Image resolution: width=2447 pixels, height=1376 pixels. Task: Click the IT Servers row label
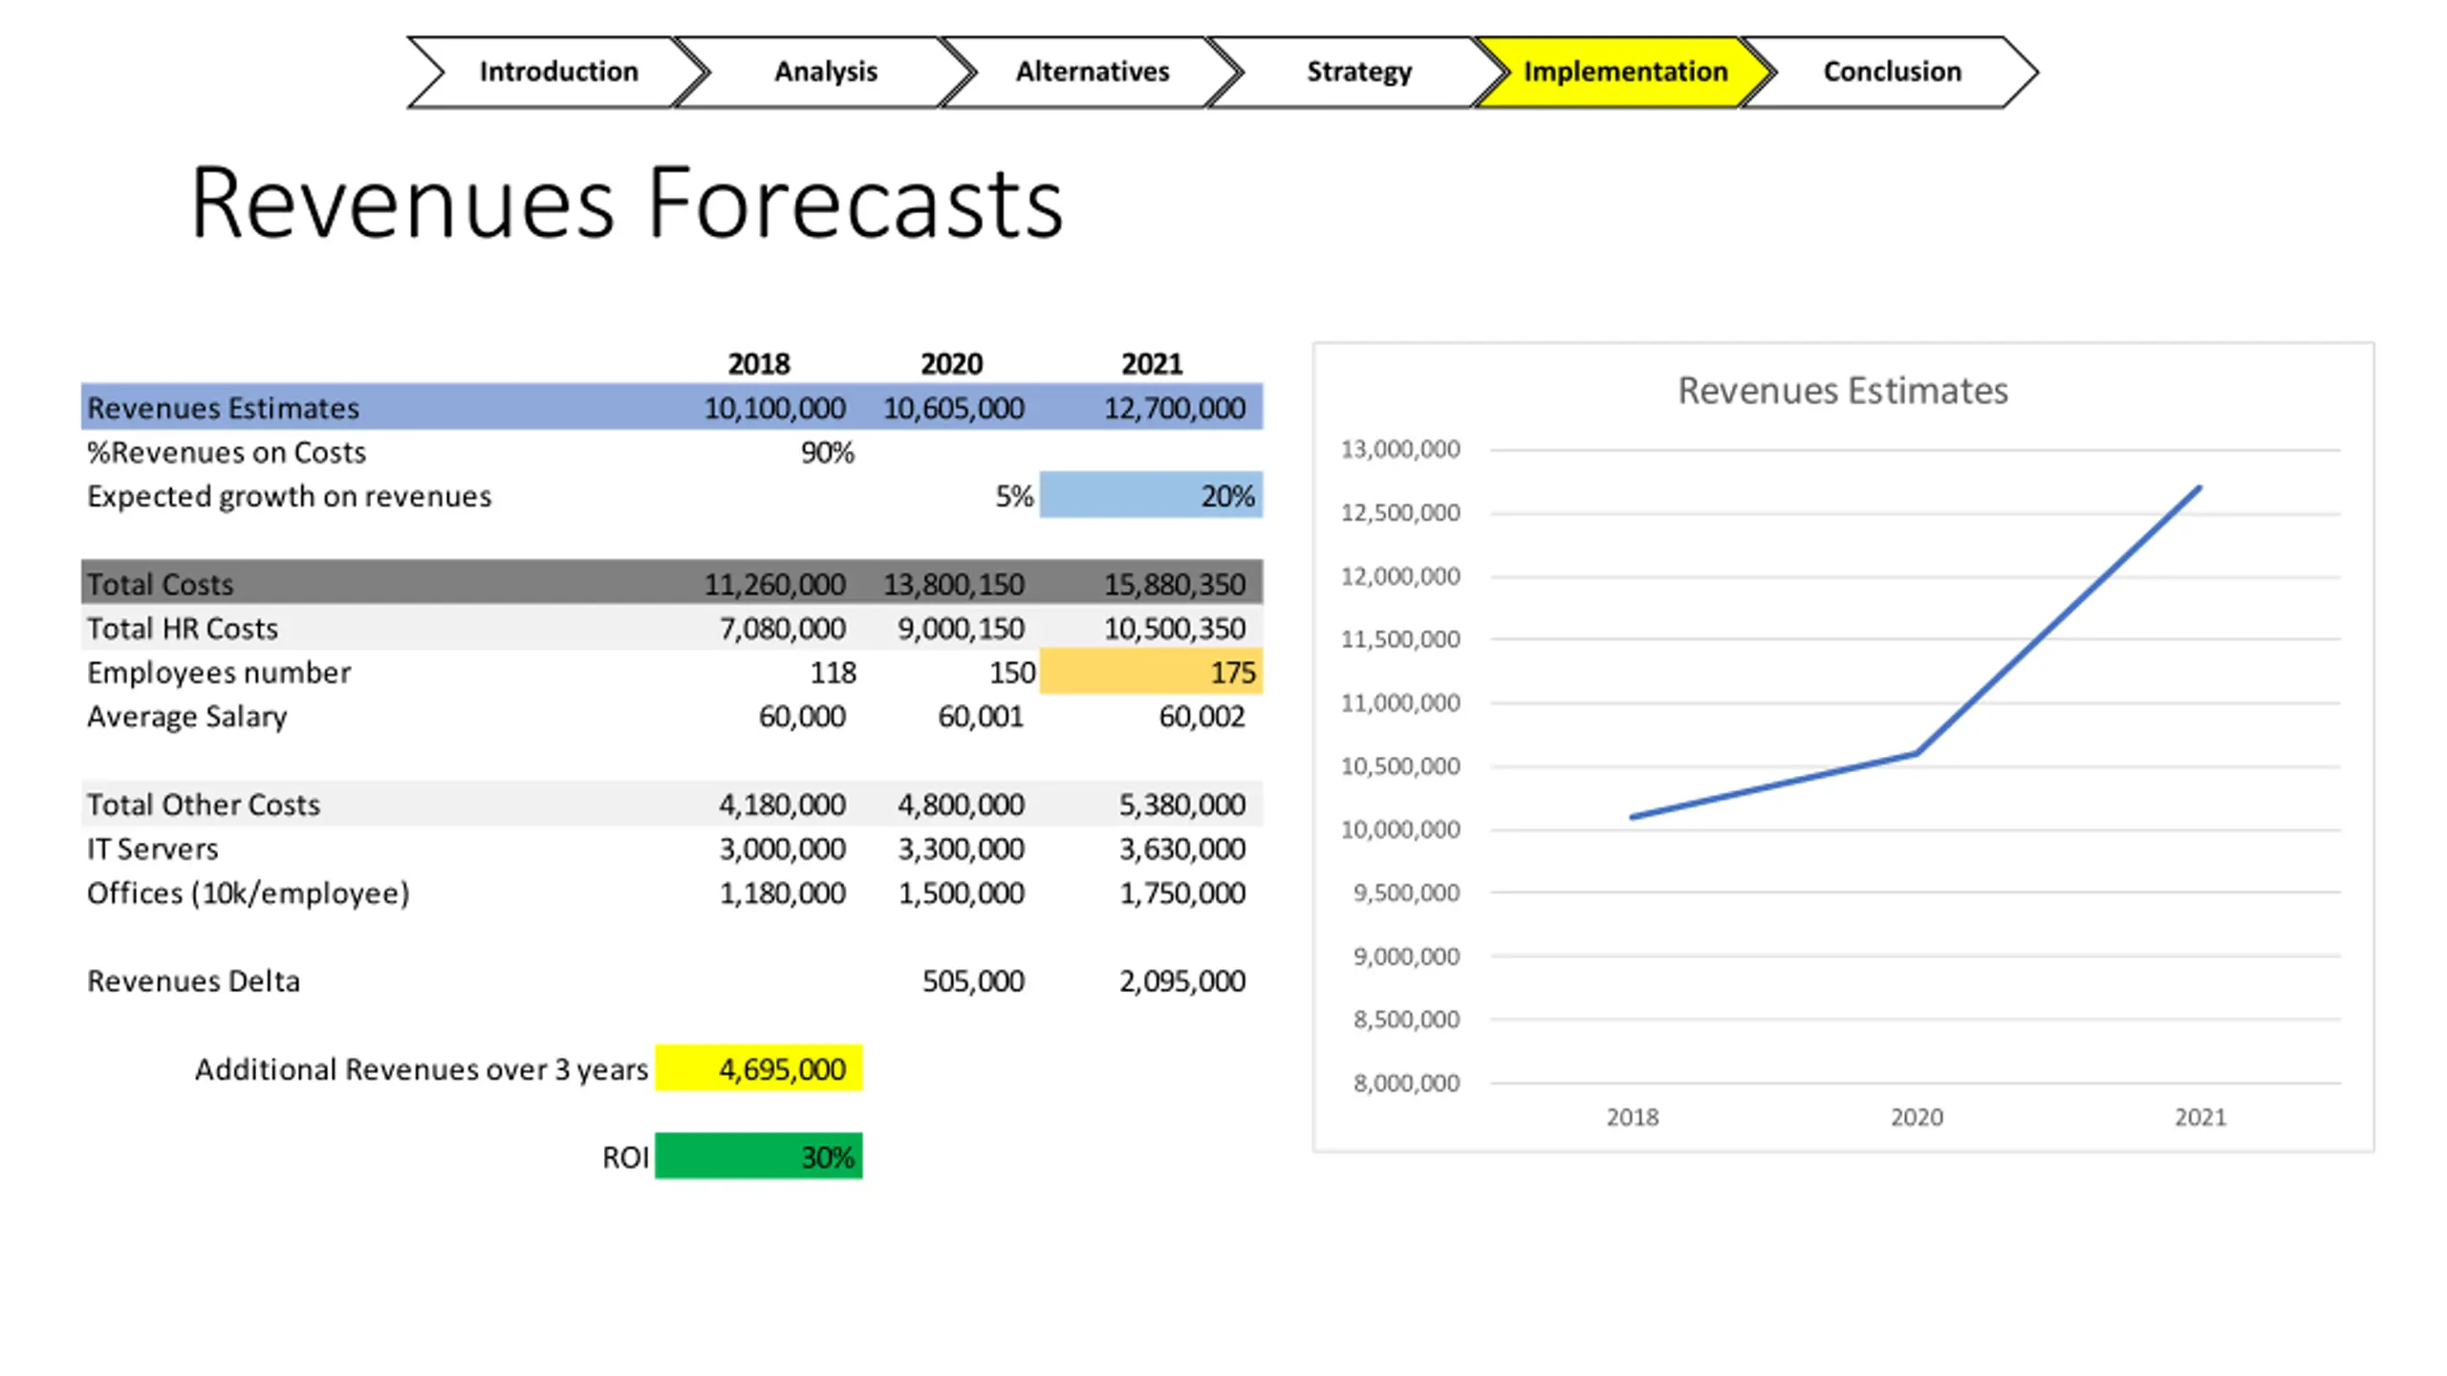(x=152, y=849)
